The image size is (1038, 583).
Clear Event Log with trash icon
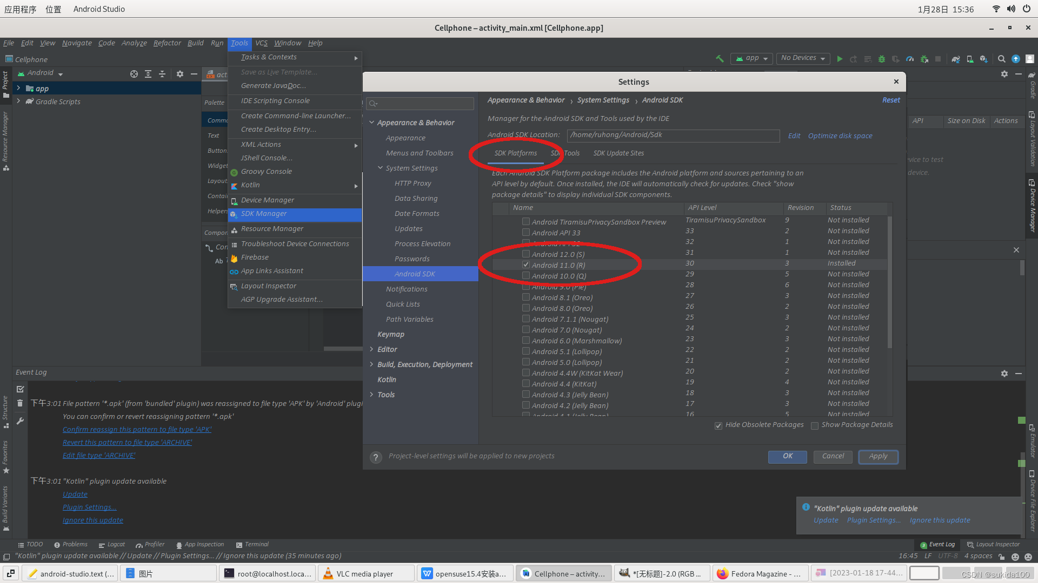[20, 403]
